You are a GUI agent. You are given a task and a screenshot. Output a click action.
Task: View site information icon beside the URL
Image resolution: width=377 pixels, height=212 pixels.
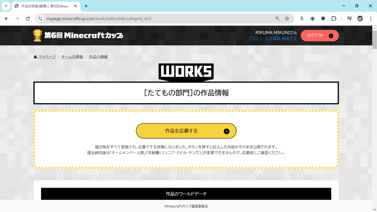40,18
